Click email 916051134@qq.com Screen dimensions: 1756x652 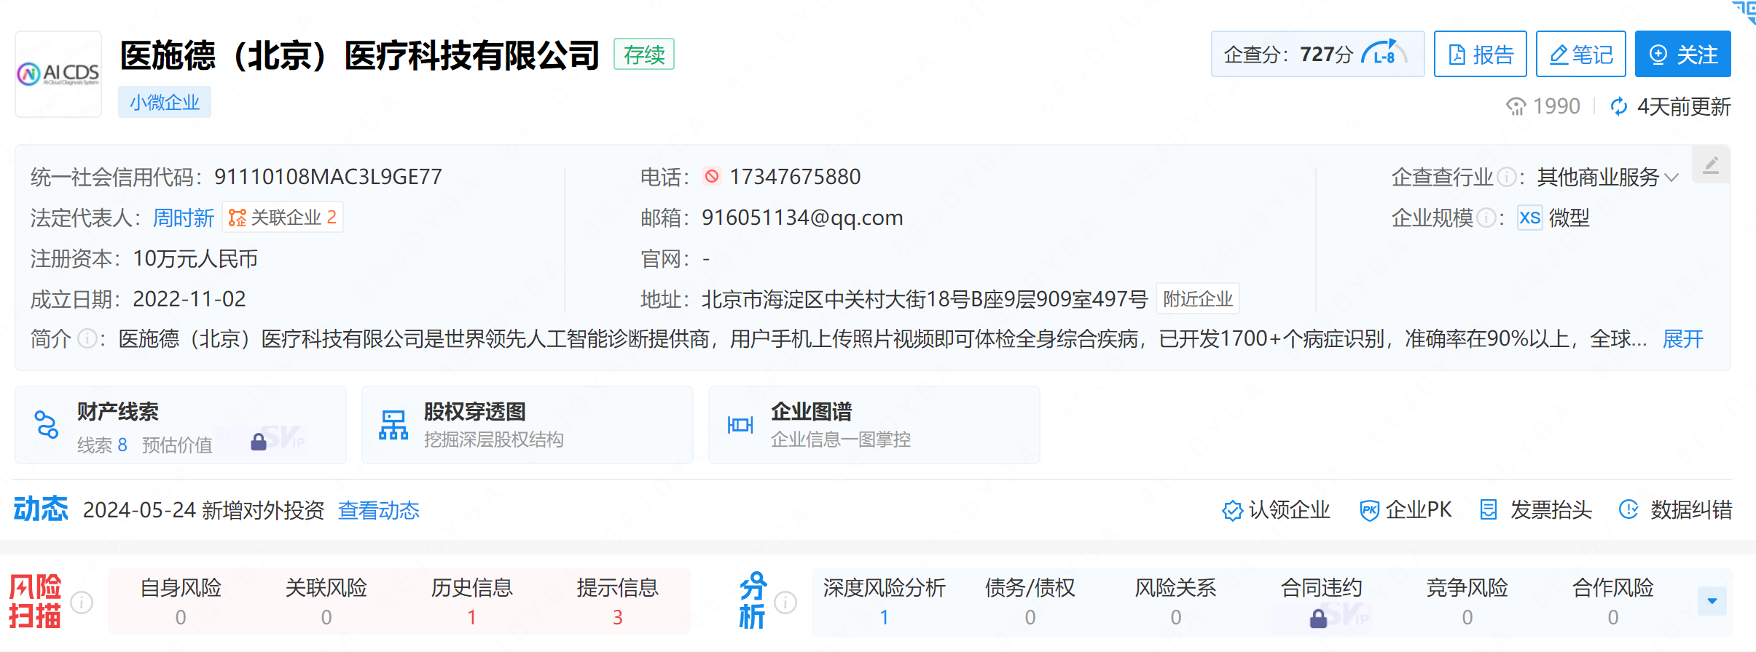802,218
